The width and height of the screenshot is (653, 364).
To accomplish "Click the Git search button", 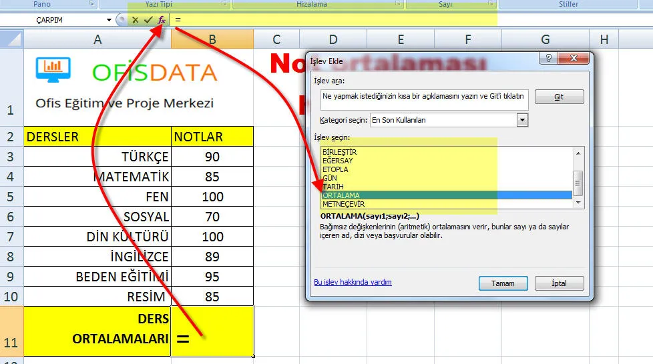I will tap(559, 97).
